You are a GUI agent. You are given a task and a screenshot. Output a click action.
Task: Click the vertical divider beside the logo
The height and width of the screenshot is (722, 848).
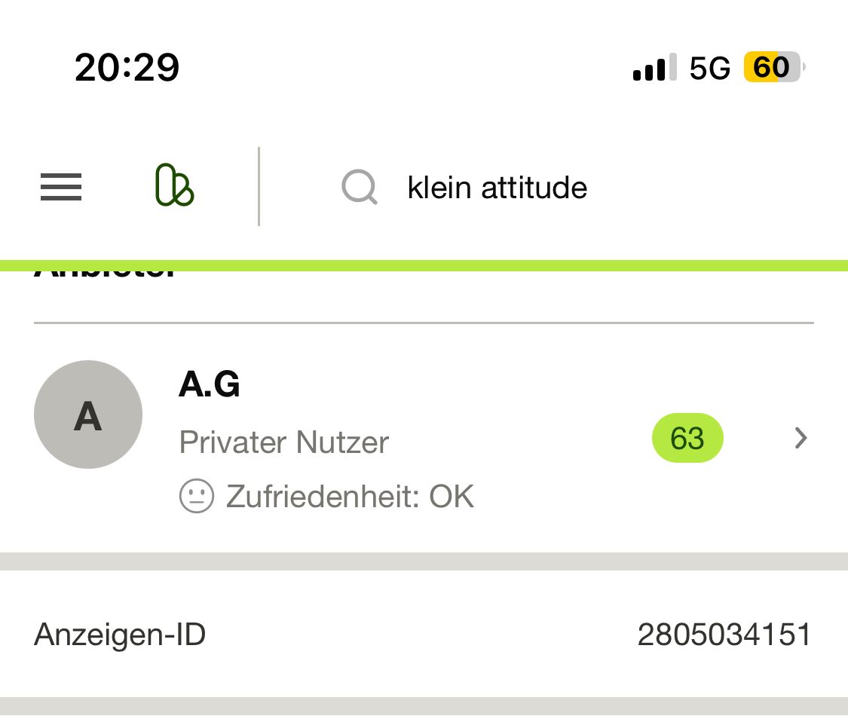coord(259,186)
